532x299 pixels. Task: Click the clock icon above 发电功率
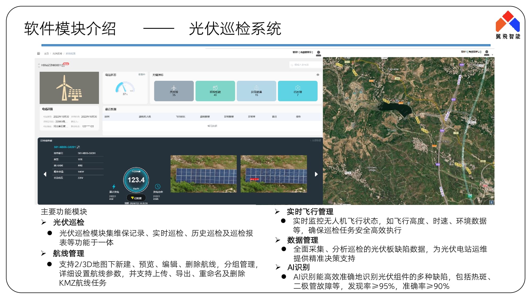(157, 187)
